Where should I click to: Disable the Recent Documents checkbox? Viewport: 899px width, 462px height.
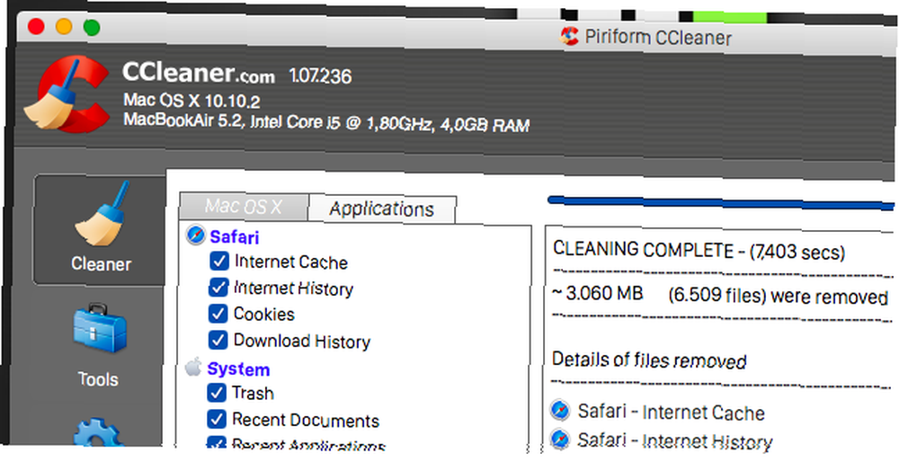pyautogui.click(x=216, y=419)
